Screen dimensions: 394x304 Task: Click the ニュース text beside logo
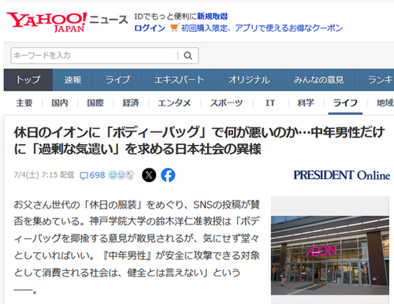tap(109, 20)
